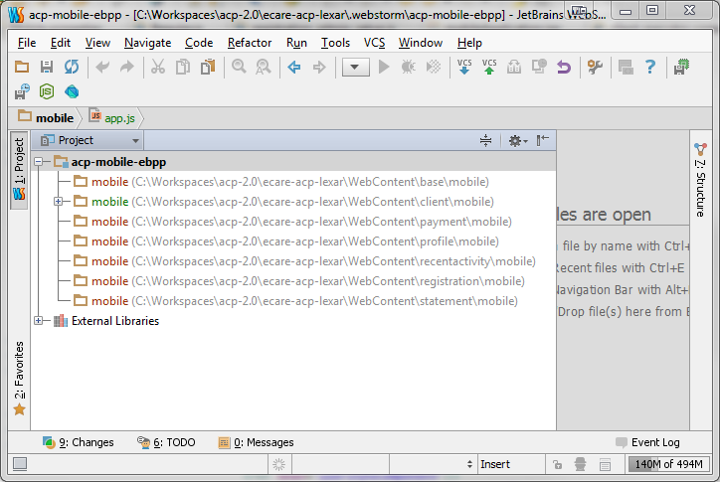
Task: Expand the client\mobile folder node
Action: pos(58,201)
